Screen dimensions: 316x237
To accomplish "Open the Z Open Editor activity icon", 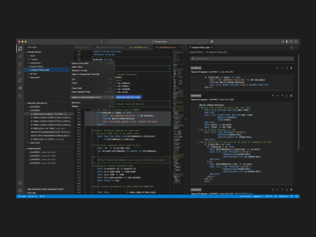I will 20,88.
